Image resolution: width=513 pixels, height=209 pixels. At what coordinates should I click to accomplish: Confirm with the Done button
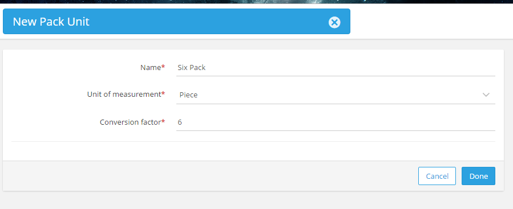(478, 176)
